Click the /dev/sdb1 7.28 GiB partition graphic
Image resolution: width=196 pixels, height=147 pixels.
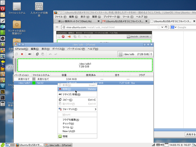pos(85,65)
